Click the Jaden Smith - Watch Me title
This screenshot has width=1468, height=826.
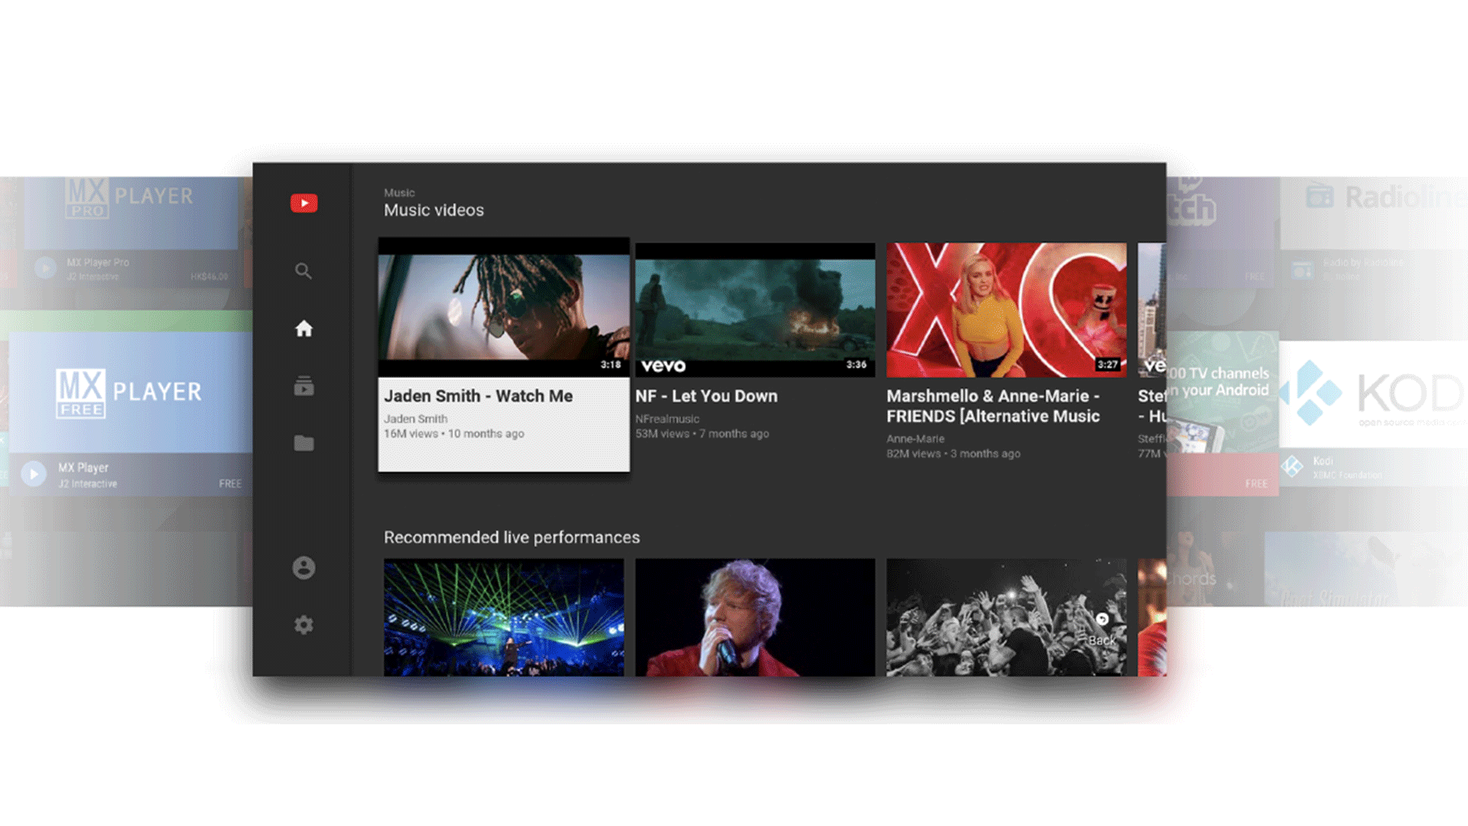(x=478, y=396)
